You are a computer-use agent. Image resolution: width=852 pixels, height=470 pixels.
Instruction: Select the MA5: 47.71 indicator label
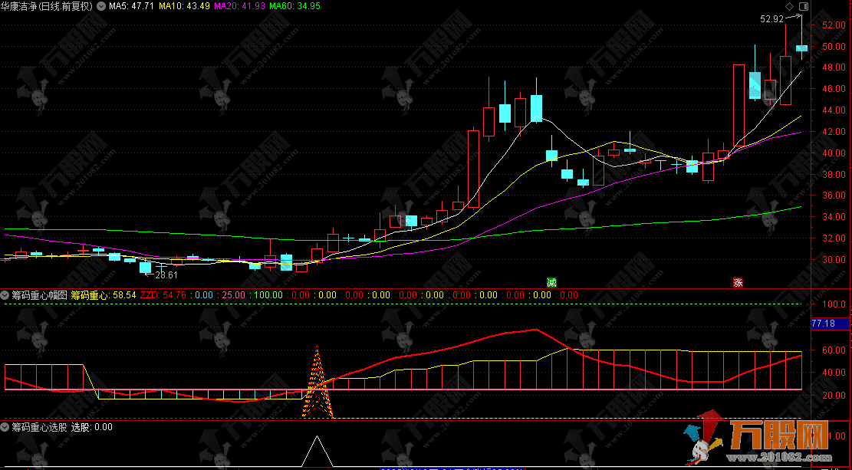131,6
